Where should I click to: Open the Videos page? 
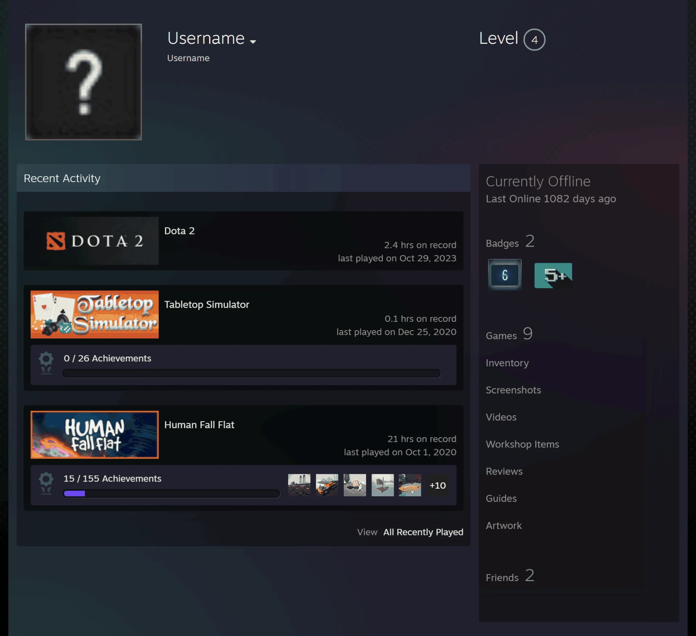[x=501, y=417]
